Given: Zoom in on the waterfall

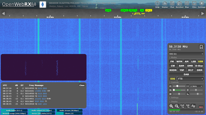Looking at the screenshot, I should tap(171, 106).
